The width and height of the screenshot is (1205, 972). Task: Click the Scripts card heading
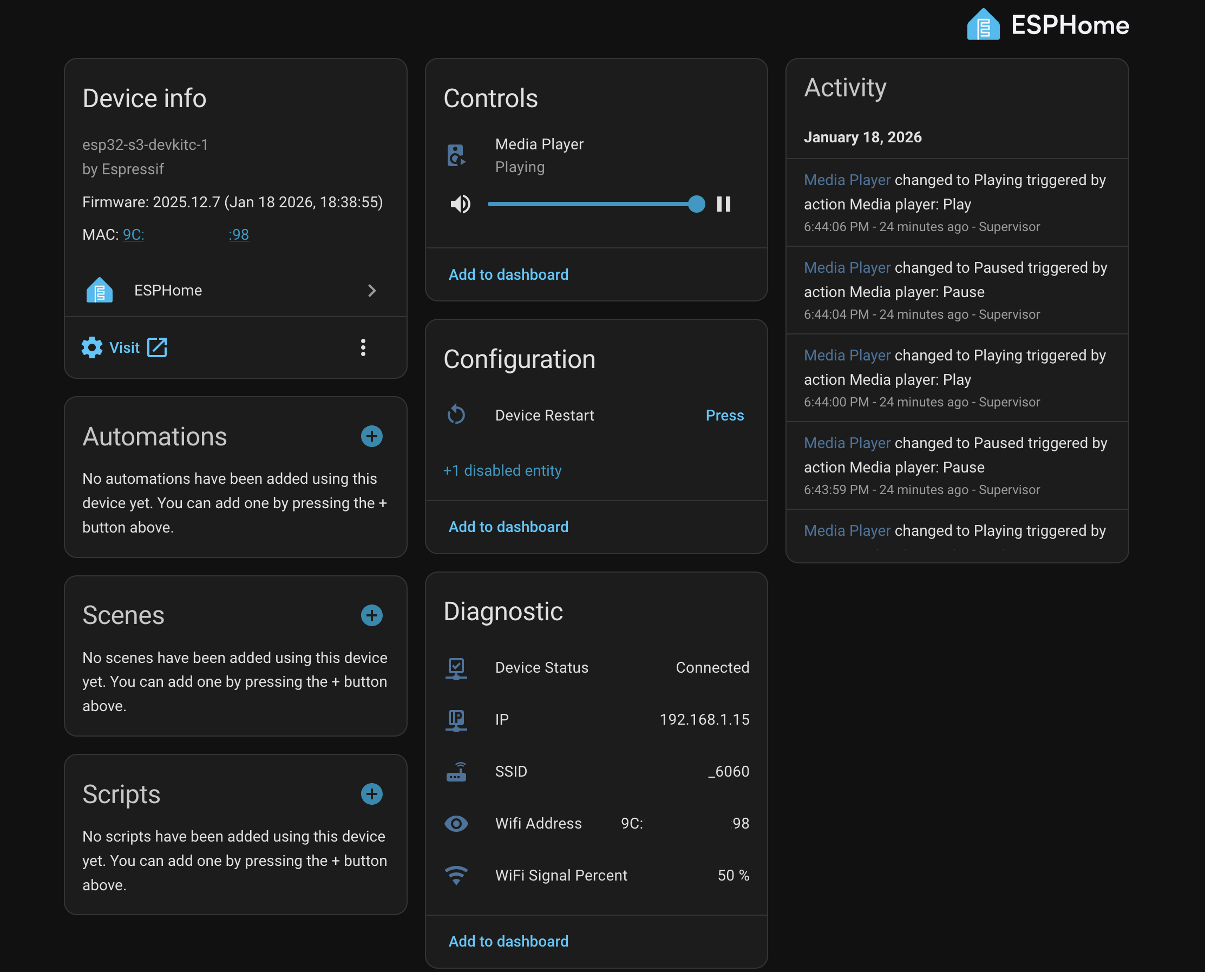point(121,794)
